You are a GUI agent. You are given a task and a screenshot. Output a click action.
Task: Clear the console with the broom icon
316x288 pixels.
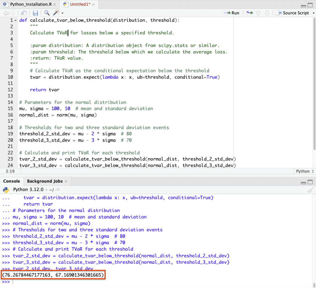pyautogui.click(x=310, y=190)
